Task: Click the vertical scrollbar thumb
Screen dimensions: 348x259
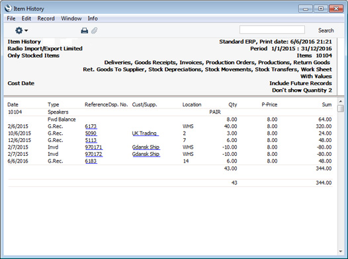Action: [x=341, y=108]
